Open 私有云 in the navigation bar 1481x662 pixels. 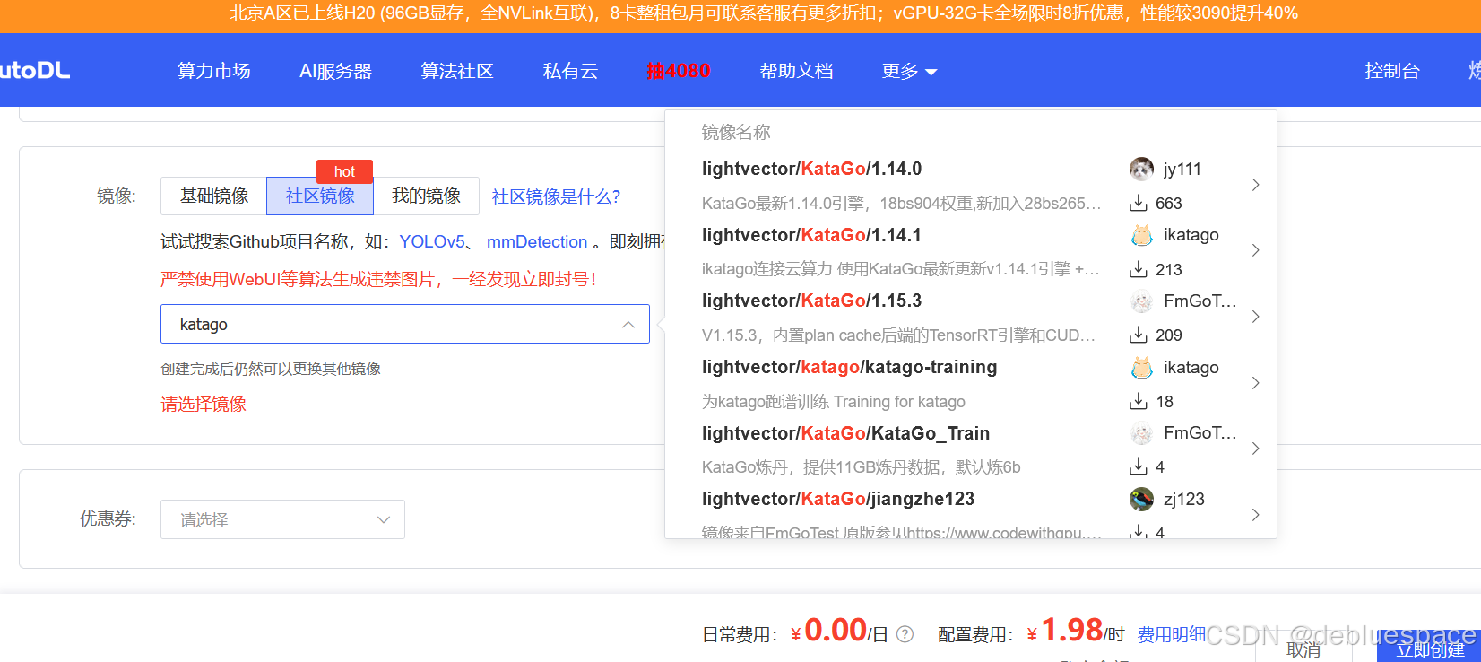tap(570, 71)
